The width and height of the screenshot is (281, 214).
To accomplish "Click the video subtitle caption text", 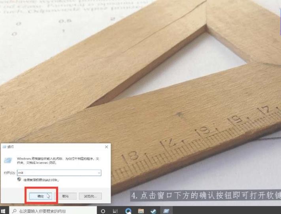I will click(206, 196).
